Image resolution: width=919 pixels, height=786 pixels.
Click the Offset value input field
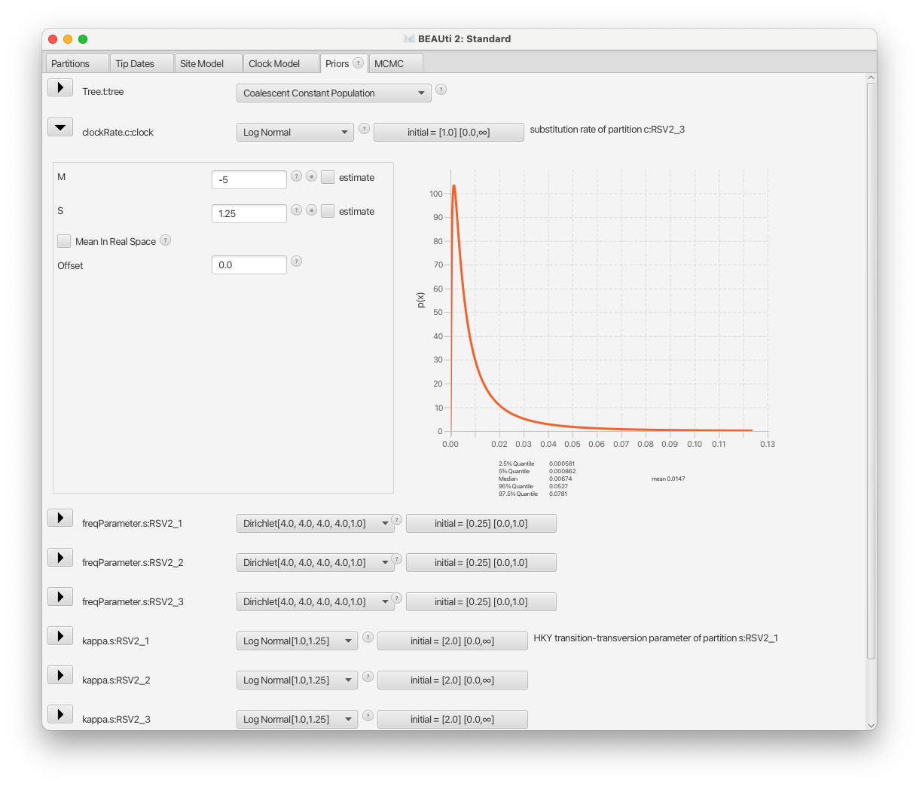click(x=249, y=265)
